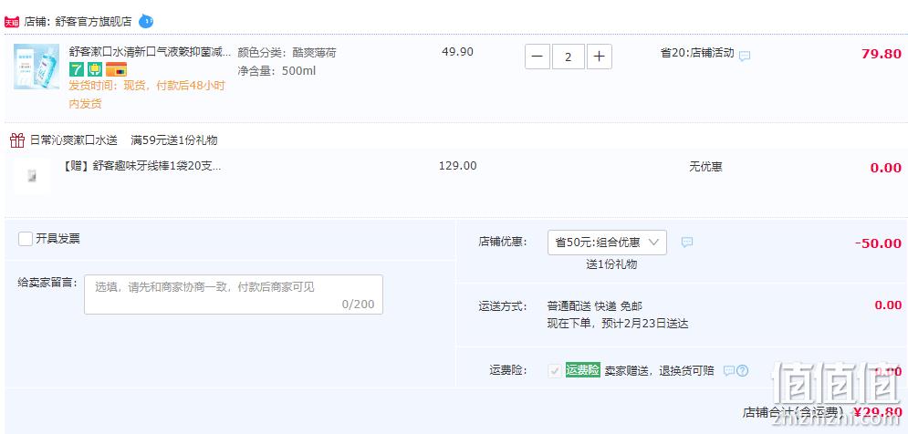Screen dimensions: 908x434
Task: Click the orange credit card payment badge
Action: (117, 69)
